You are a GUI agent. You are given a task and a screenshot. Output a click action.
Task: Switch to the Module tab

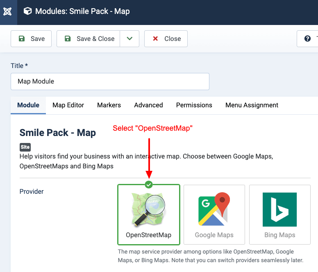[28, 105]
